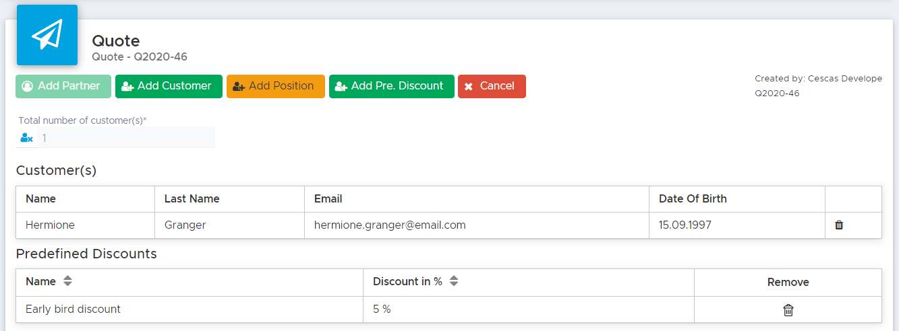Click the Add Pre. Discount button
Screen dimensions: 899x331
coord(392,86)
